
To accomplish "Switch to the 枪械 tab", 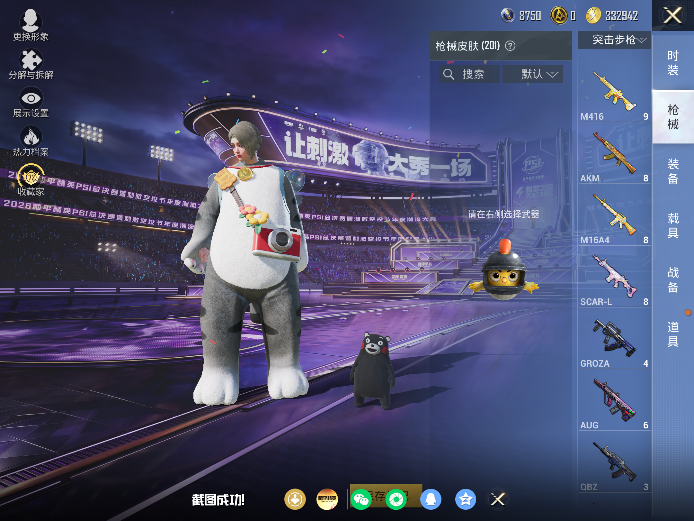I will tap(673, 117).
